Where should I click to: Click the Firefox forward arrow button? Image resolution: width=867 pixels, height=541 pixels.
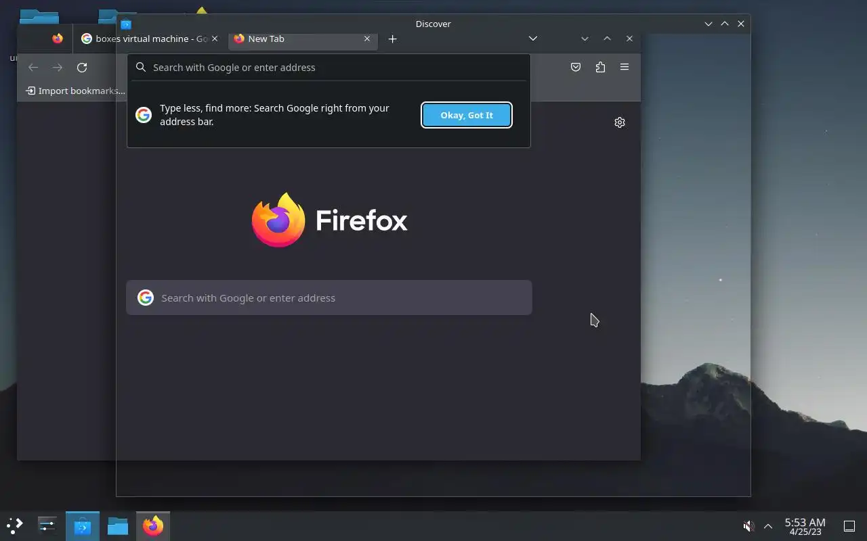(58, 67)
